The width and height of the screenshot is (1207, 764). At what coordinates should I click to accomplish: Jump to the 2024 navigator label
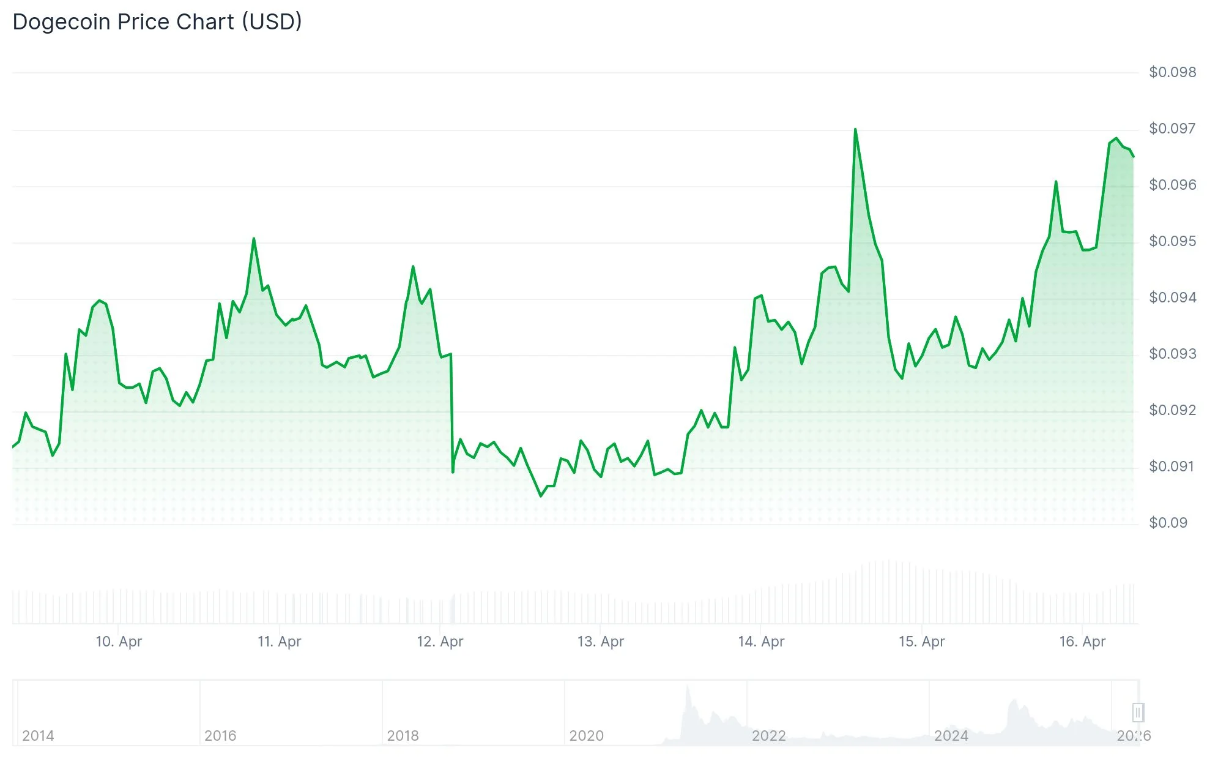(951, 735)
